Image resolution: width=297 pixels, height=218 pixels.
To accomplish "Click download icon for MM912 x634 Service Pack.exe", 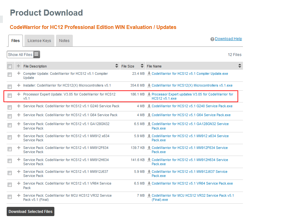I will (149, 136).
